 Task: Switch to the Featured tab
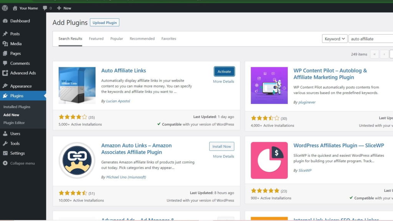tap(96, 39)
